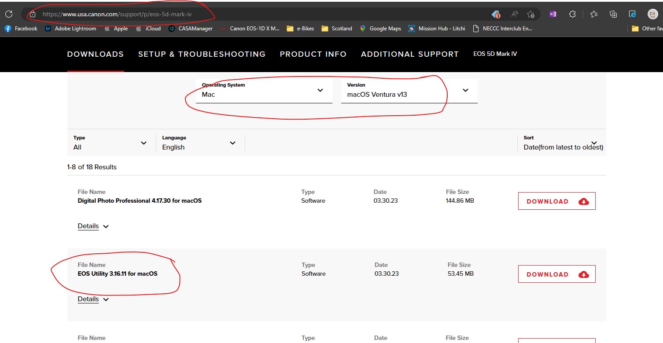Image resolution: width=663 pixels, height=343 pixels.
Task: Add page to favorites with star icon
Action: coord(530,14)
